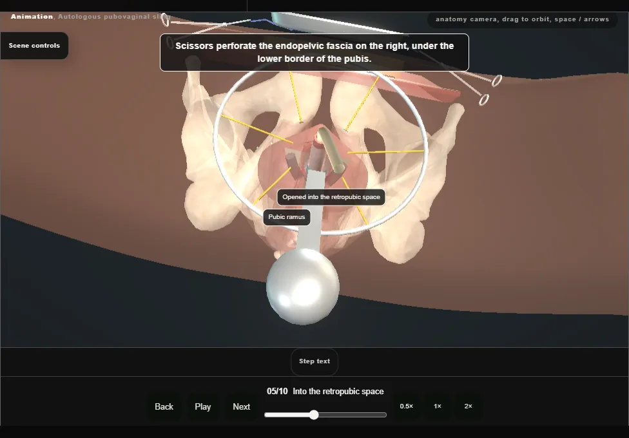Viewport: 629px width, 438px height.
Task: Toggle the Step text button
Action: [x=314, y=361]
